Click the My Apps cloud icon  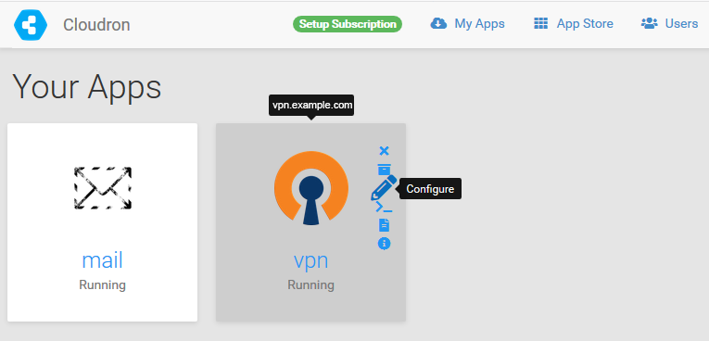pos(438,23)
